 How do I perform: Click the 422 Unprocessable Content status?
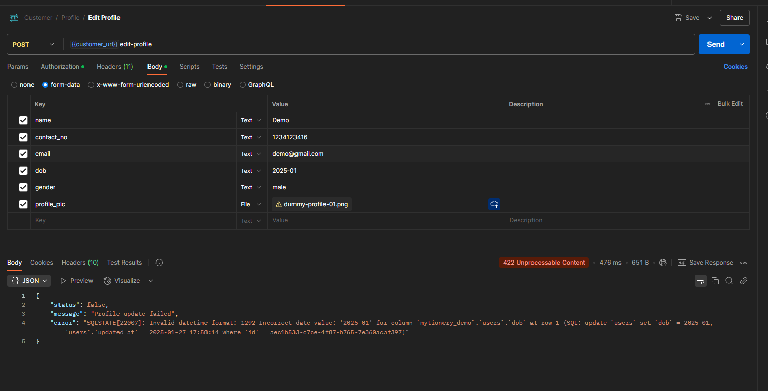coord(544,263)
